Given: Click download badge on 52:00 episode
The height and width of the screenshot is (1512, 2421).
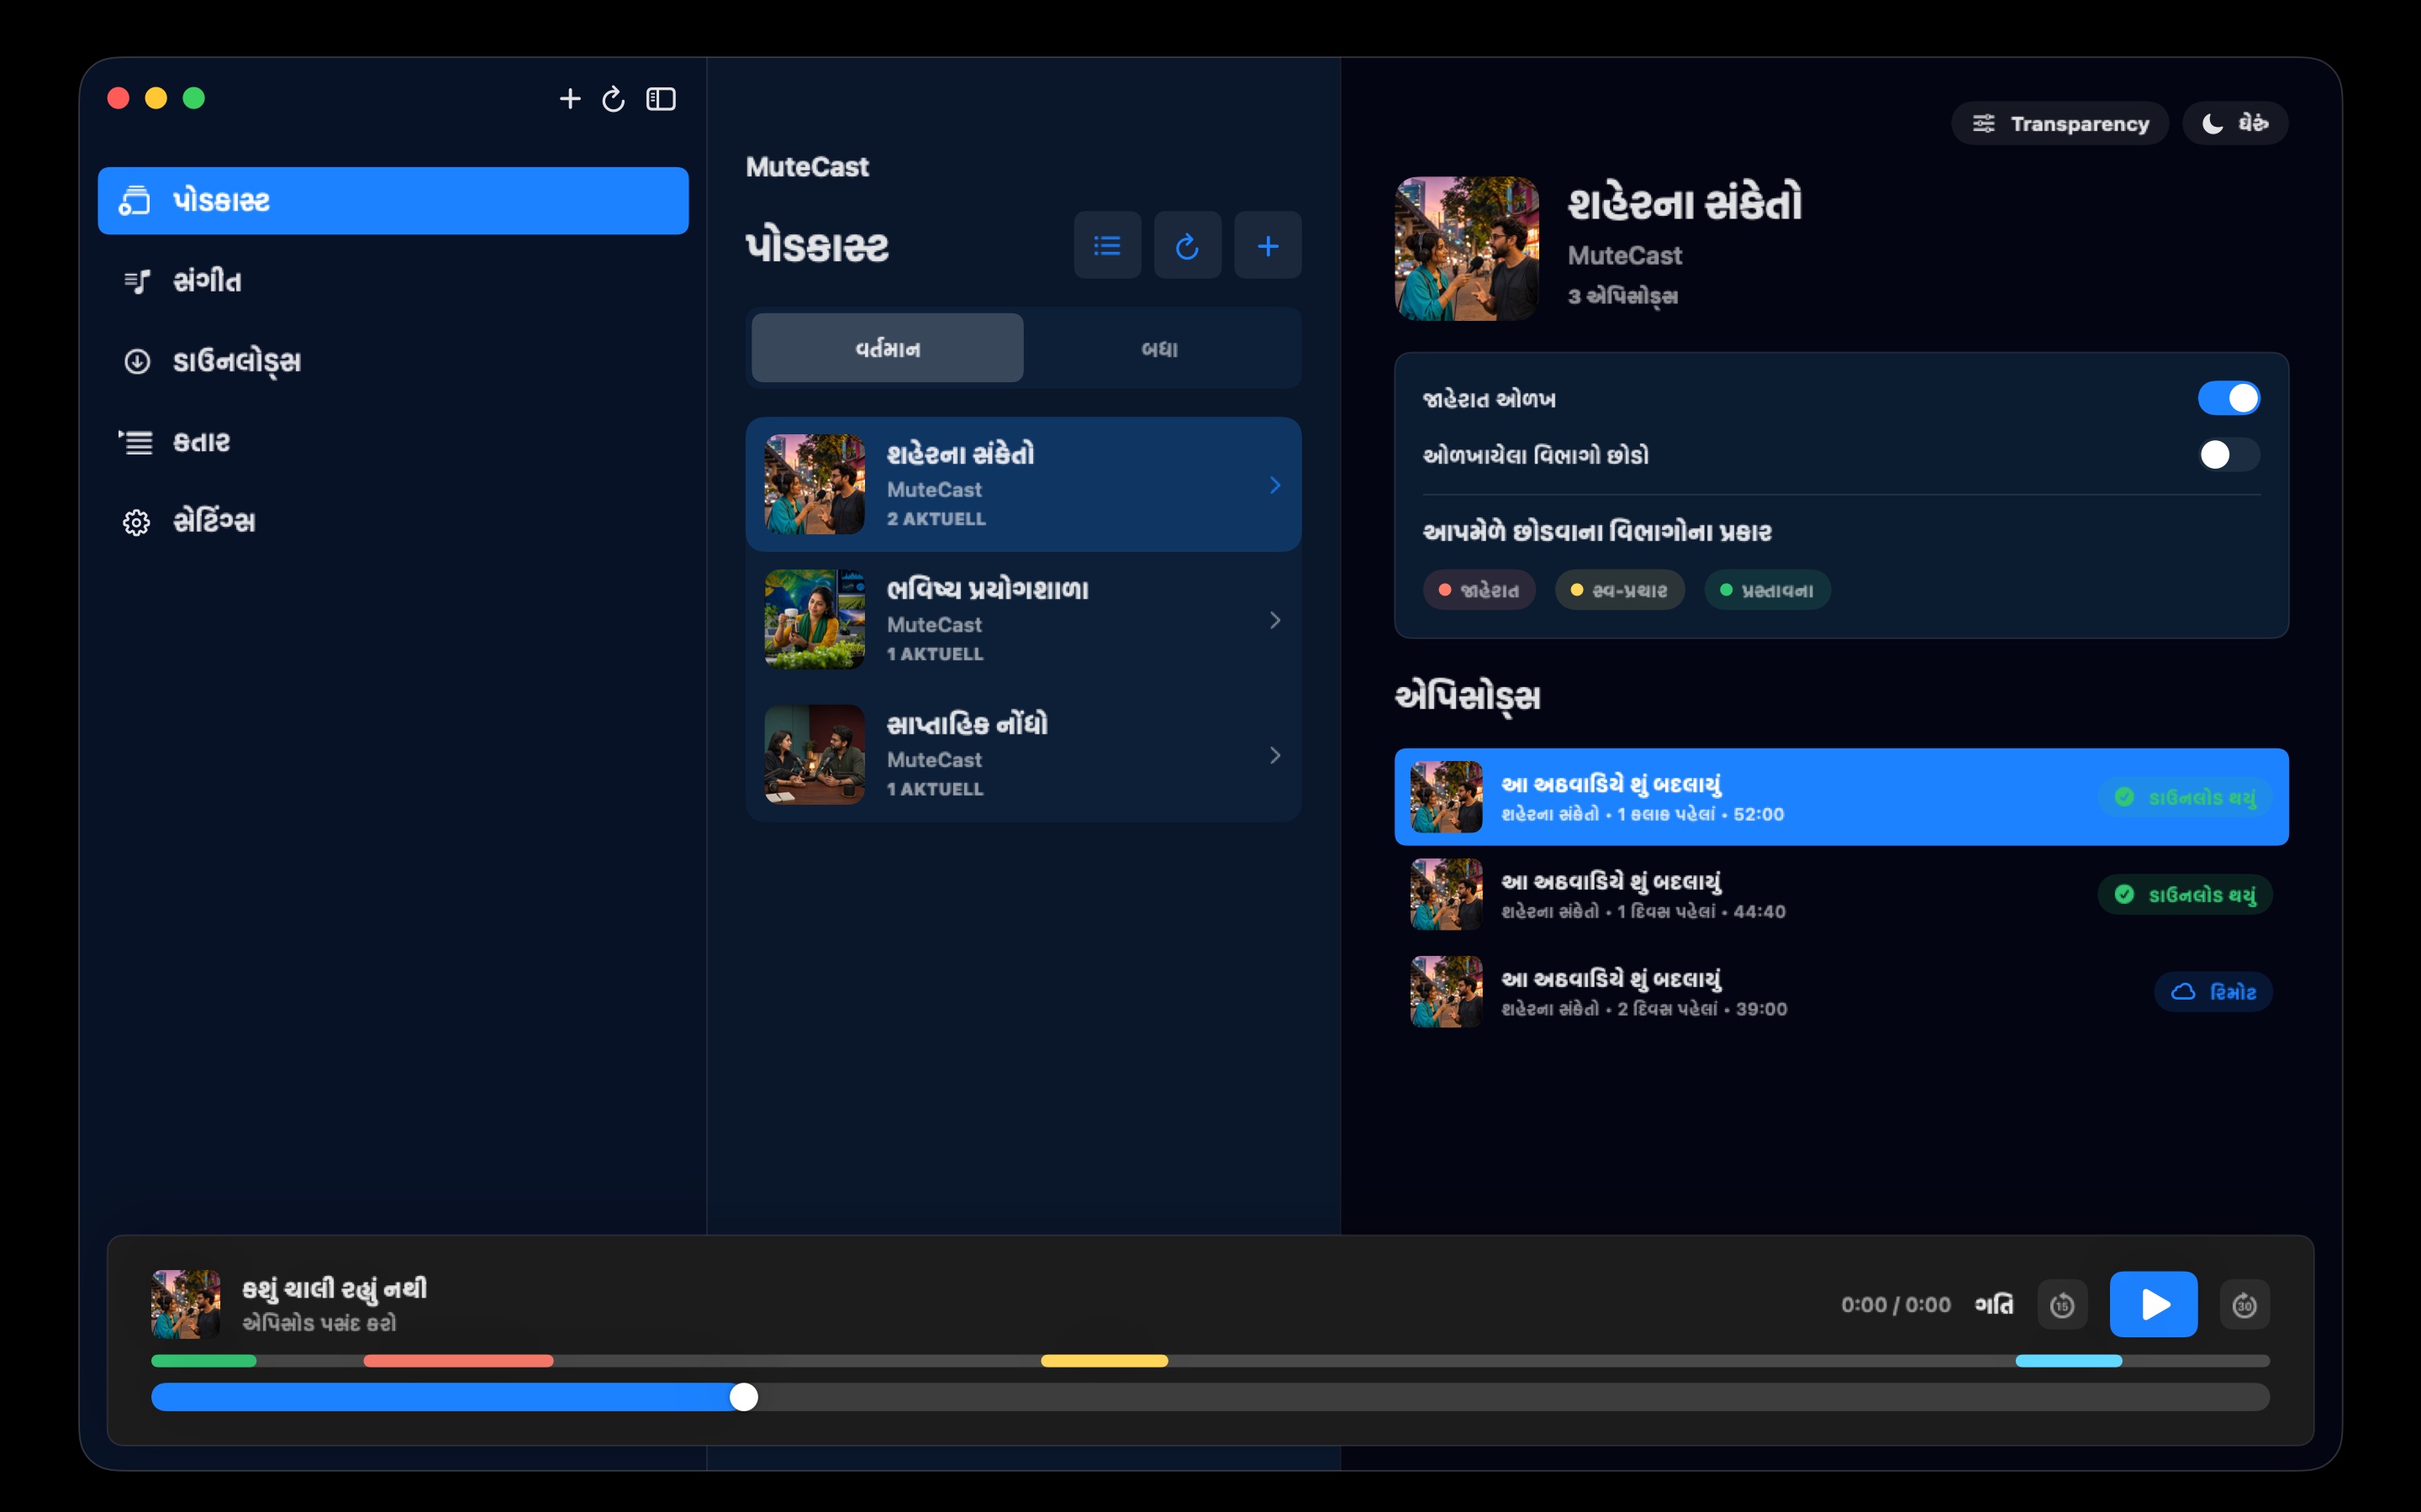Looking at the screenshot, I should (2185, 797).
